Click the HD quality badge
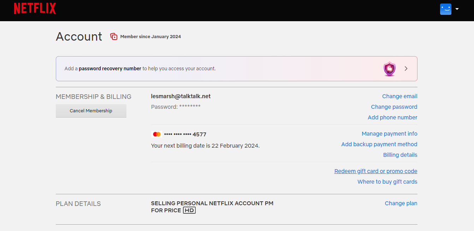Screen dimensions: 474x231 tap(189, 210)
